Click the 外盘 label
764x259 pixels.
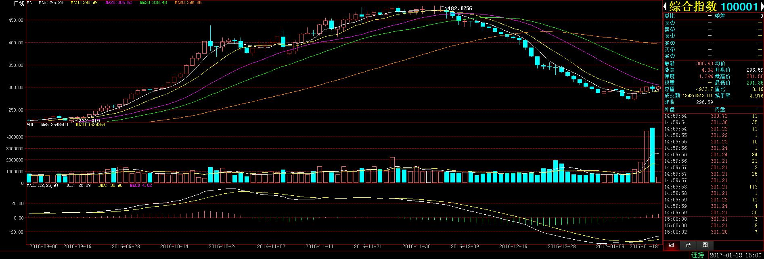[x=670, y=109]
